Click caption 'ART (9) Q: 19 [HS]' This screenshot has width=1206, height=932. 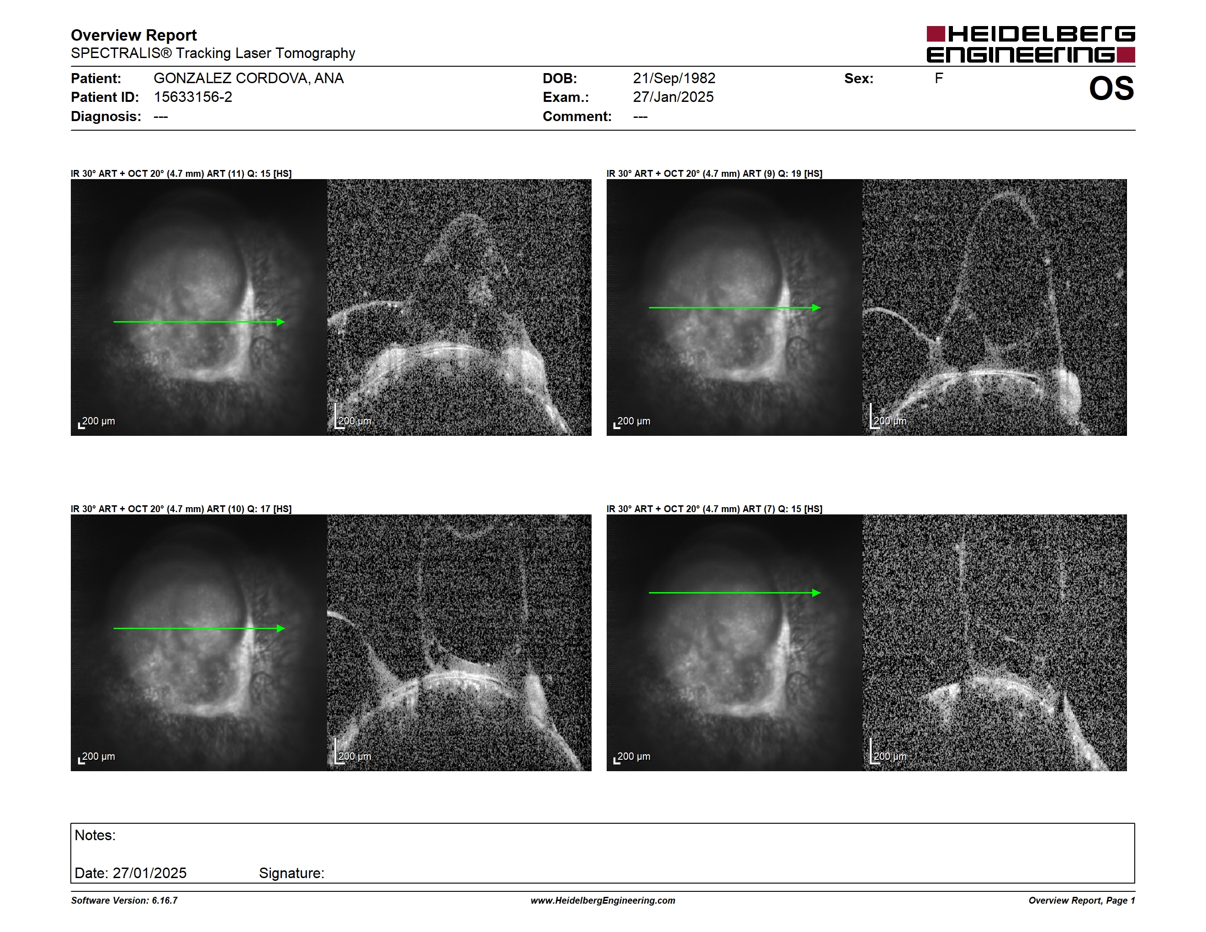(x=783, y=173)
